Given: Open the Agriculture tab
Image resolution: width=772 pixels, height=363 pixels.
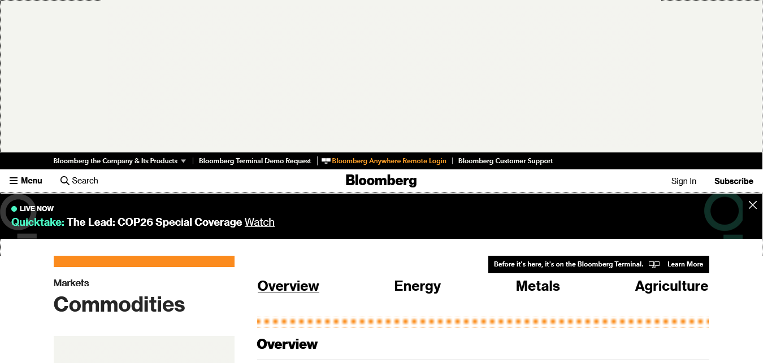Looking at the screenshot, I should tap(671, 286).
